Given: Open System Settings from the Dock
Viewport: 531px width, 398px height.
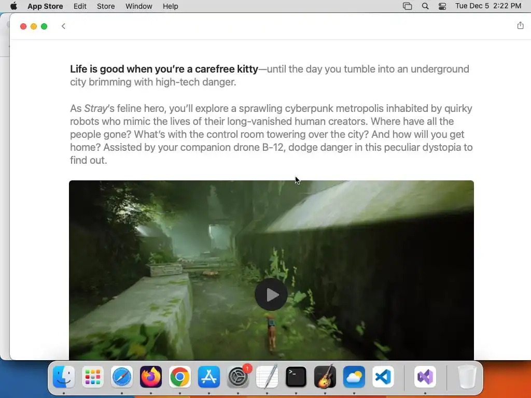Looking at the screenshot, I should (x=238, y=377).
